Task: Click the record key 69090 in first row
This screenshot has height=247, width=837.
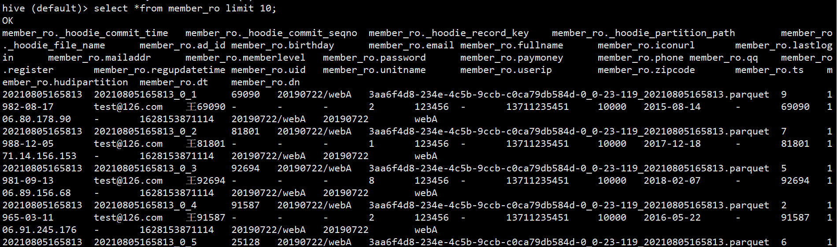Action: point(245,94)
